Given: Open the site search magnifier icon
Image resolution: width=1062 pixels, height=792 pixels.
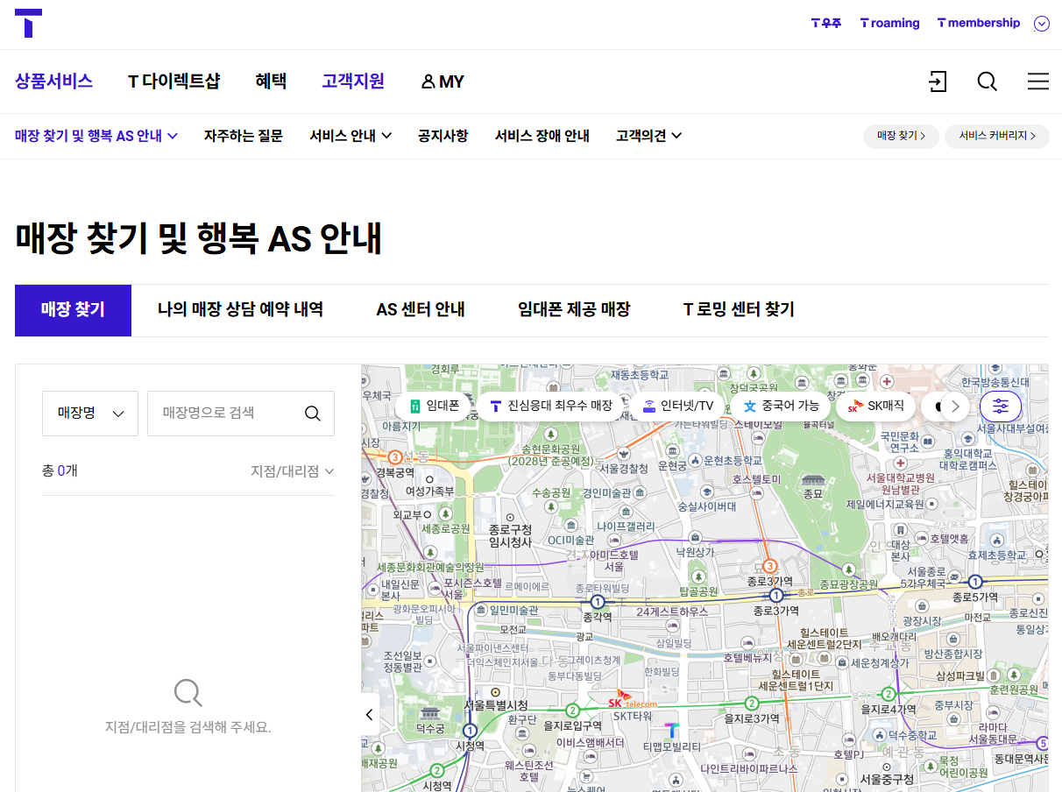Looking at the screenshot, I should pyautogui.click(x=987, y=81).
